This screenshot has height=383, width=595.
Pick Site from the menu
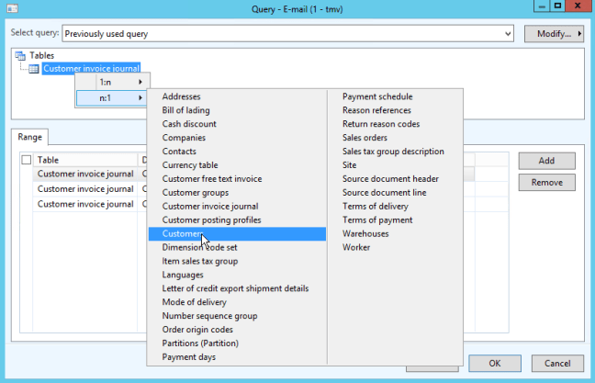click(x=350, y=165)
